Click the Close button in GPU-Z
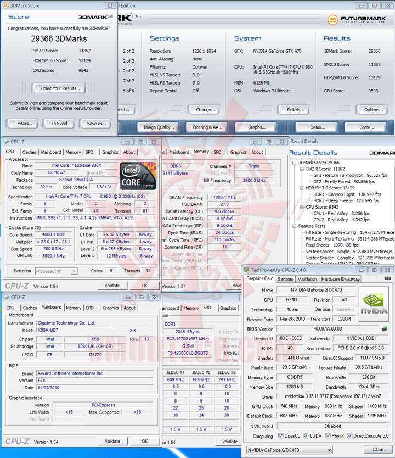 coord(378,450)
